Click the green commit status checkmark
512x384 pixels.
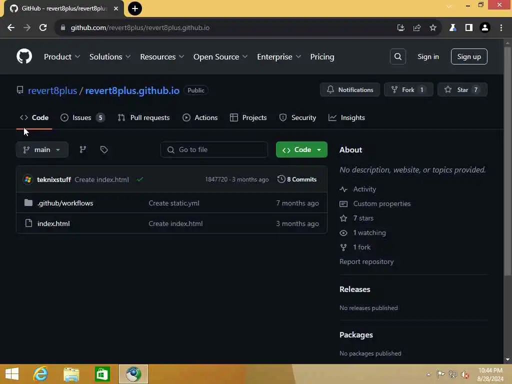[140, 179]
